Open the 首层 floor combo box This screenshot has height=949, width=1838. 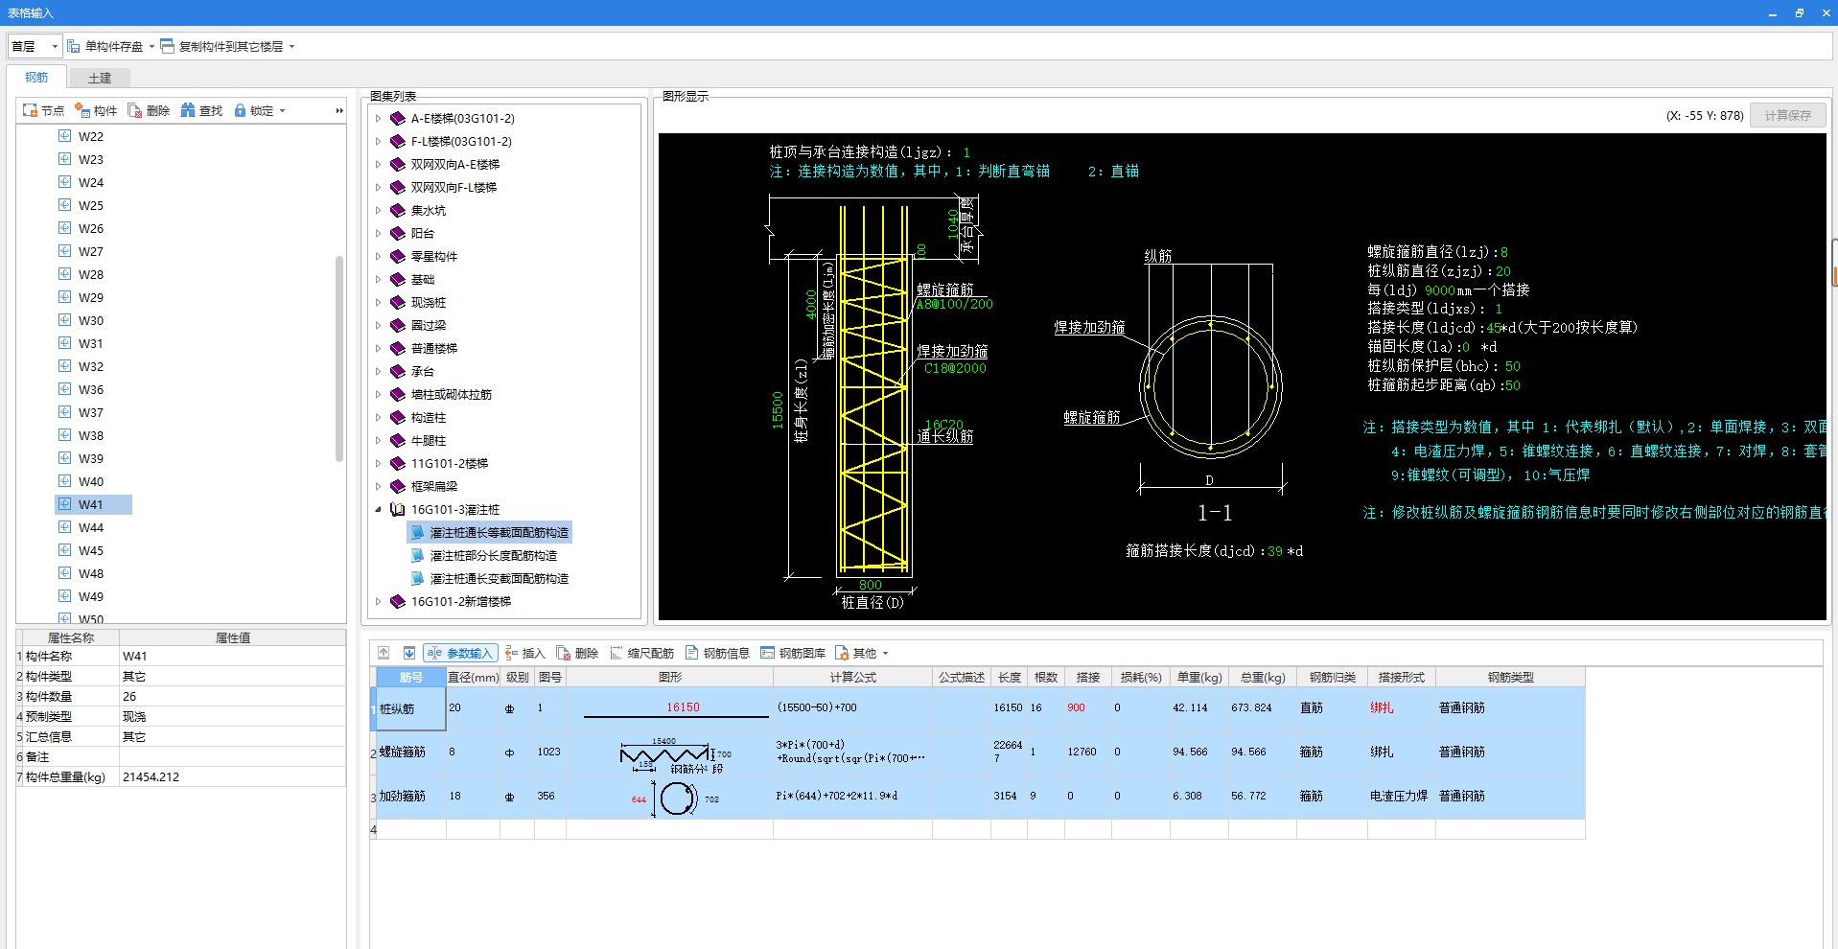tap(35, 46)
